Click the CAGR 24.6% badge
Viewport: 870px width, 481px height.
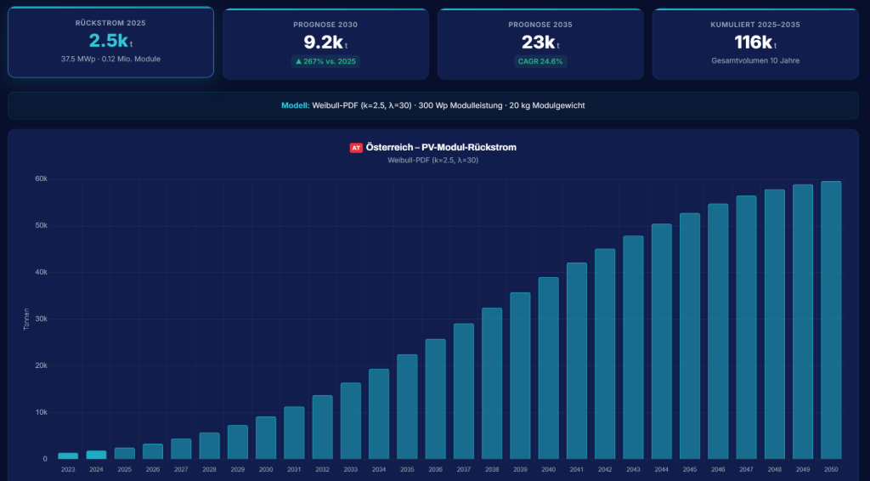(540, 61)
